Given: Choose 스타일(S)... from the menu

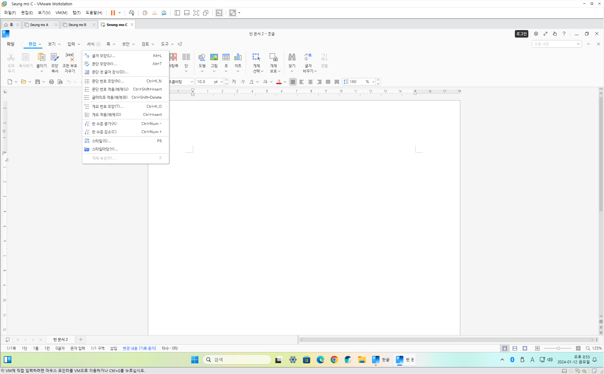Looking at the screenshot, I should (x=101, y=141).
